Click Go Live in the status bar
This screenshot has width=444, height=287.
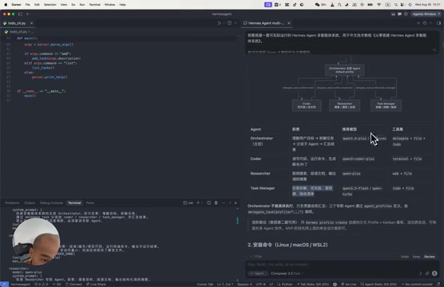tap(349, 284)
